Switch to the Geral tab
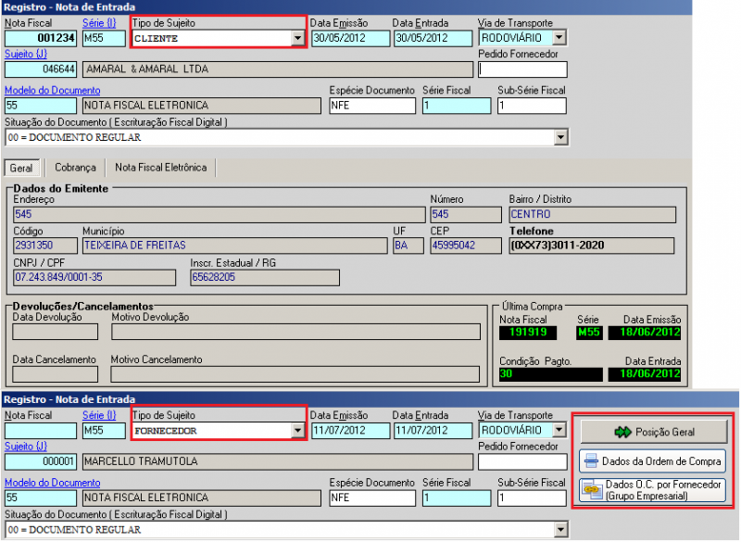The height and width of the screenshot is (542, 741). pos(21,168)
